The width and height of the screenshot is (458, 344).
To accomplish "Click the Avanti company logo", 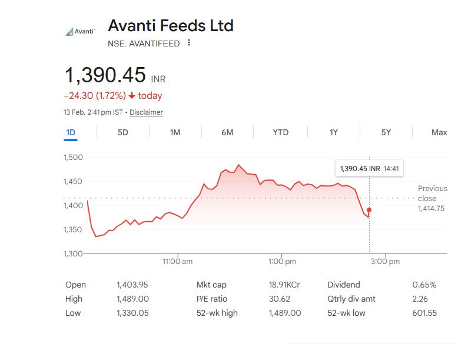I will point(81,31).
